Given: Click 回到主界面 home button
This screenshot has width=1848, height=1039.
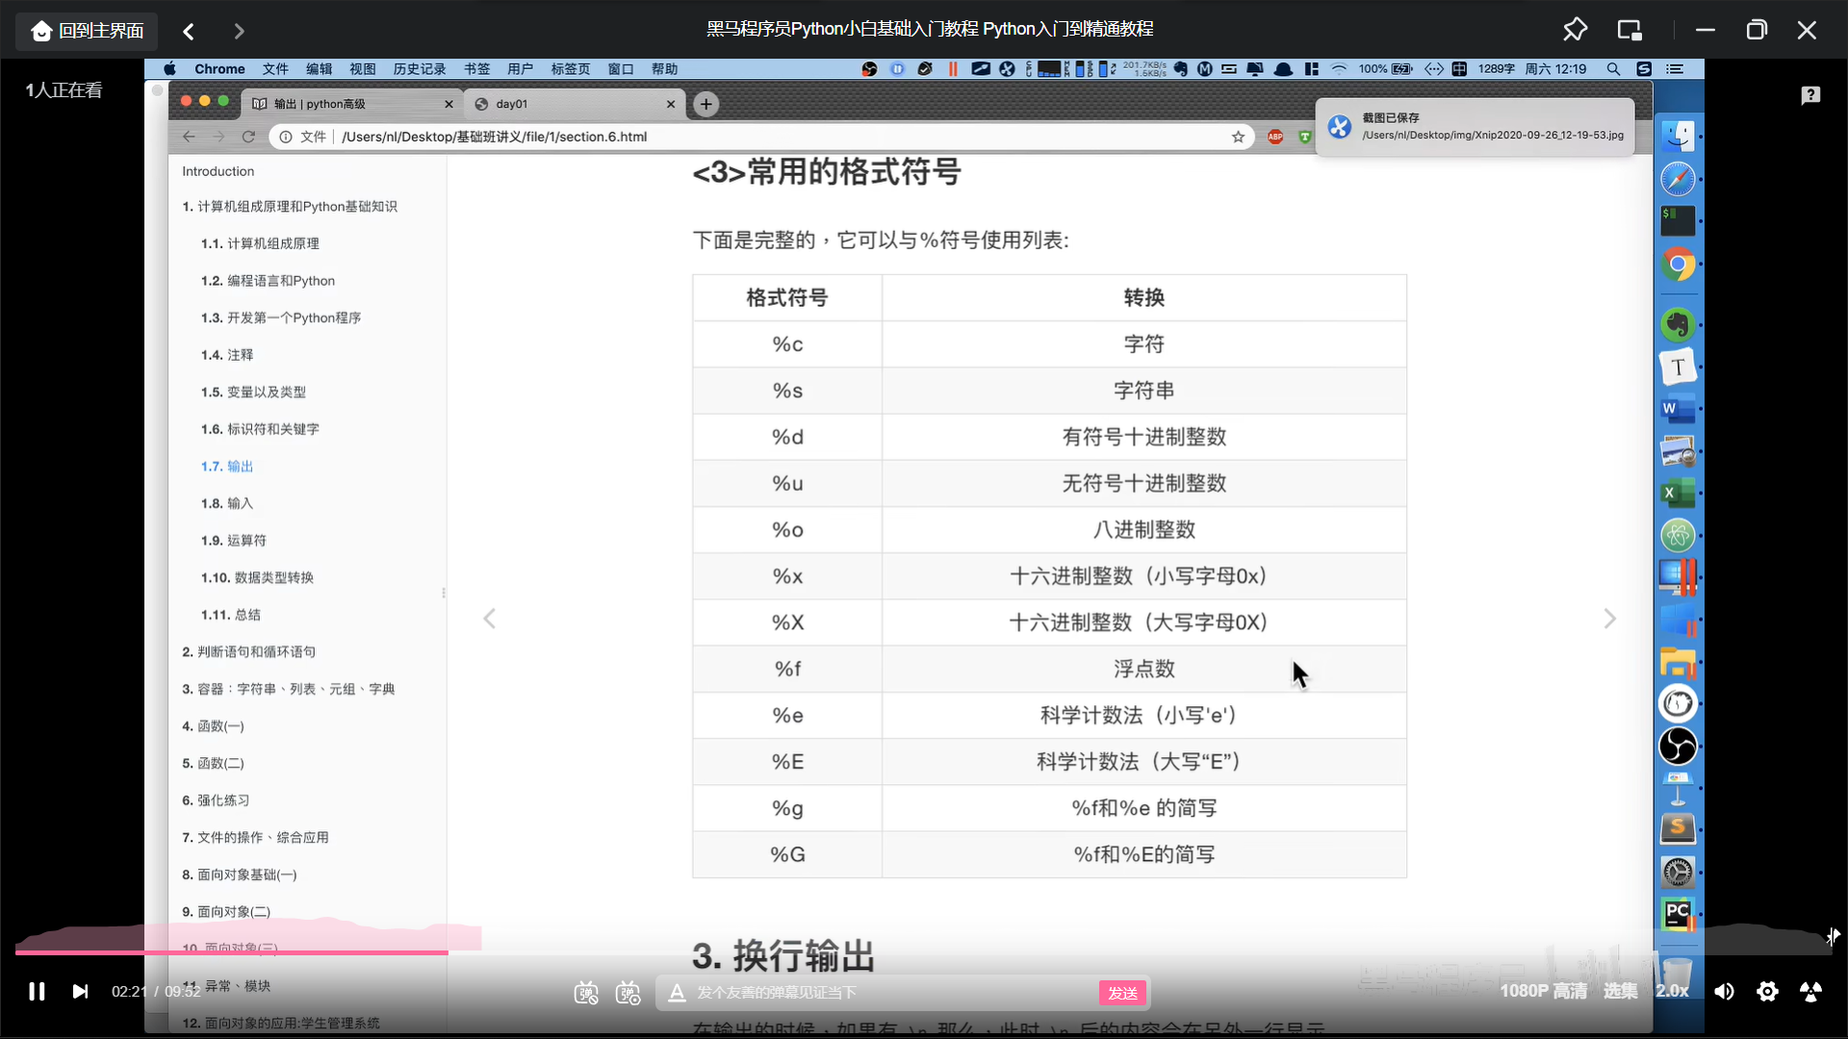Looking at the screenshot, I should 88,31.
